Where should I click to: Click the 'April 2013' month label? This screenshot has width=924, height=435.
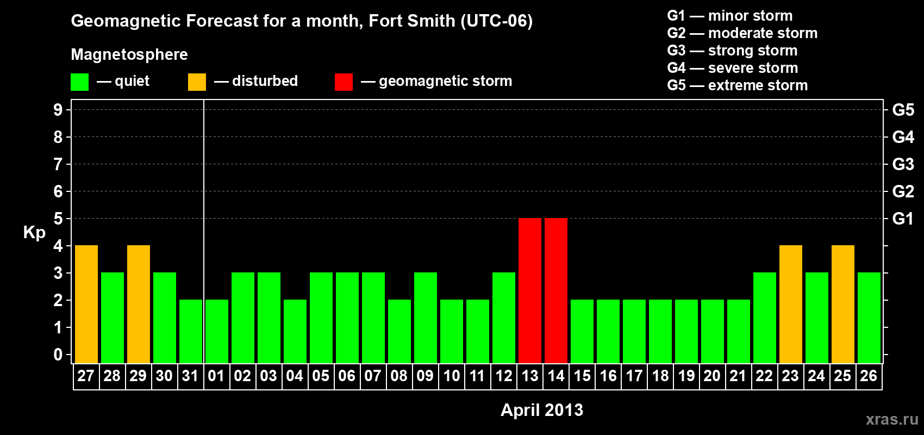click(x=542, y=410)
